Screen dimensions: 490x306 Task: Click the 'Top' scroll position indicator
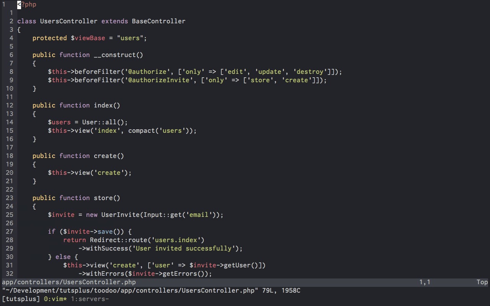click(x=482, y=282)
